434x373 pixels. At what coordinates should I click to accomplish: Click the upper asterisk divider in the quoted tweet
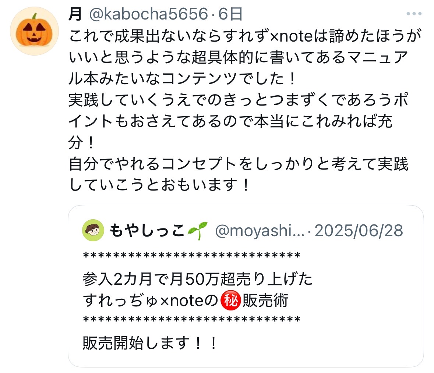191,255
